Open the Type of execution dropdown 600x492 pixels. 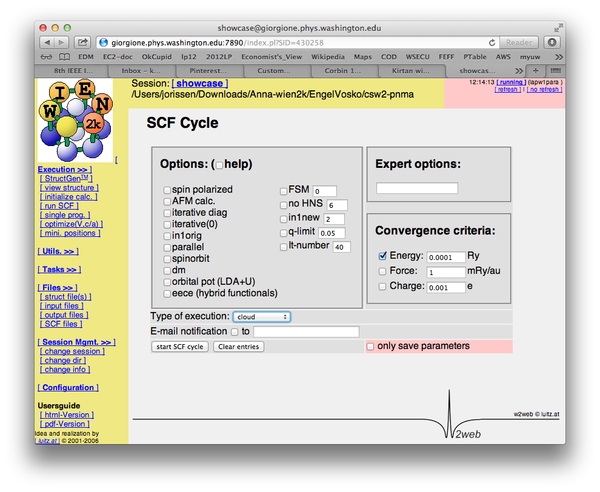pyautogui.click(x=261, y=317)
